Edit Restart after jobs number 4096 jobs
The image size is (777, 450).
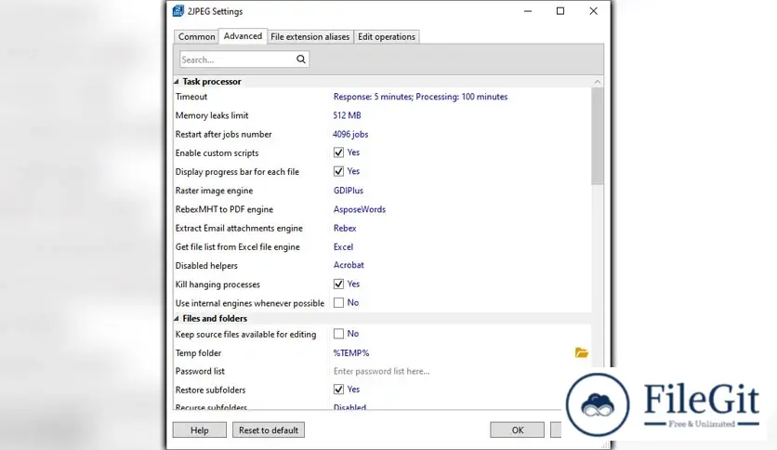pyautogui.click(x=350, y=134)
